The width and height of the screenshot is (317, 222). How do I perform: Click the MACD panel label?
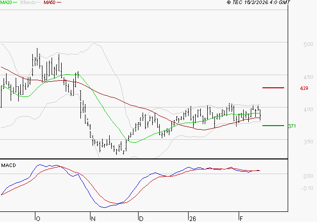point(9,165)
